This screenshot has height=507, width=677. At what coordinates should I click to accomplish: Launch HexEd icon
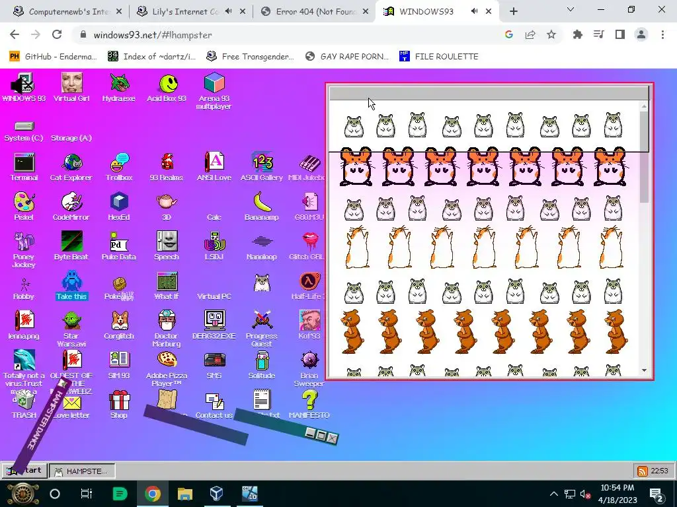tap(119, 207)
